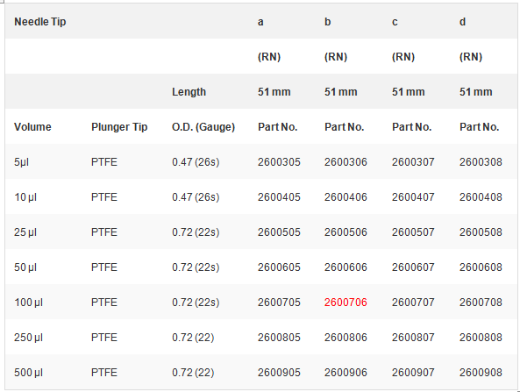Image resolution: width=520 pixels, height=392 pixels.
Task: Select part number 2600808
Action: [481, 338]
